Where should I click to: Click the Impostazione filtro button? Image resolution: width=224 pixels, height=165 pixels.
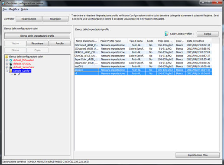click(198, 155)
